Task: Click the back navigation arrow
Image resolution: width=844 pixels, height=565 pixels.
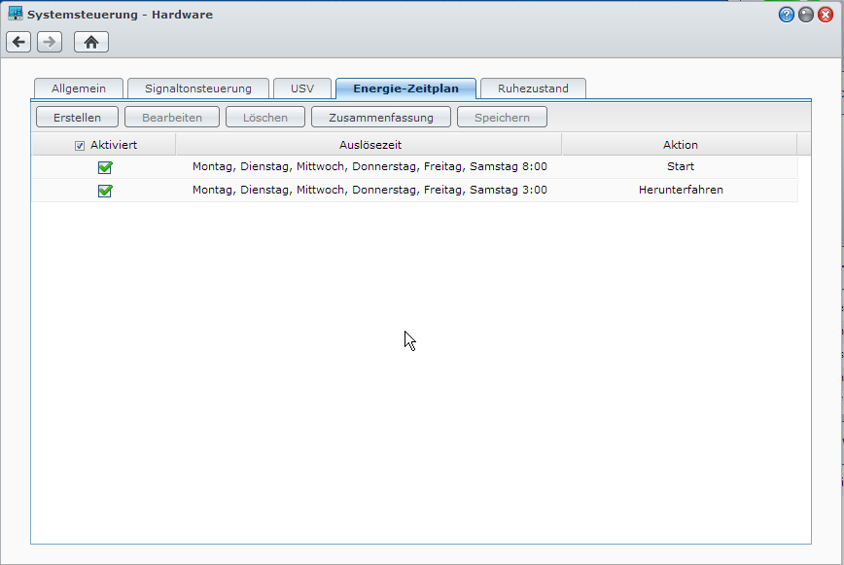Action: pyautogui.click(x=18, y=42)
